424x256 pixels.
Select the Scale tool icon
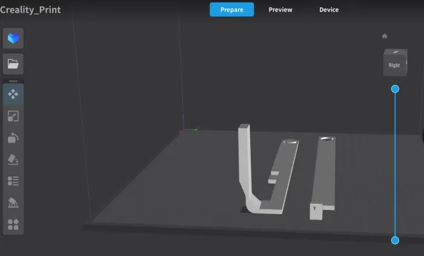click(13, 116)
